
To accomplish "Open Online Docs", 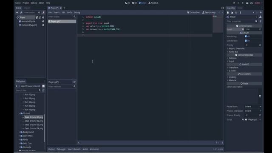I will click(194, 12).
